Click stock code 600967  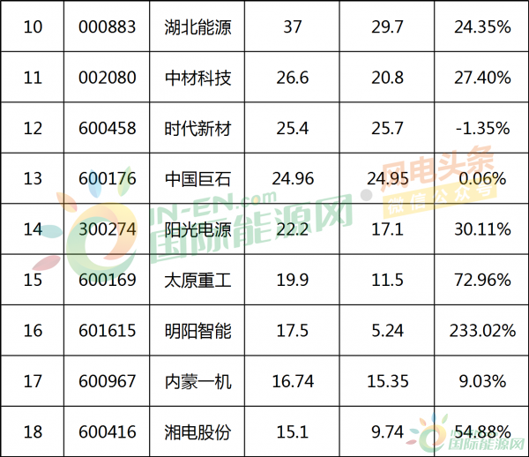coord(107,381)
